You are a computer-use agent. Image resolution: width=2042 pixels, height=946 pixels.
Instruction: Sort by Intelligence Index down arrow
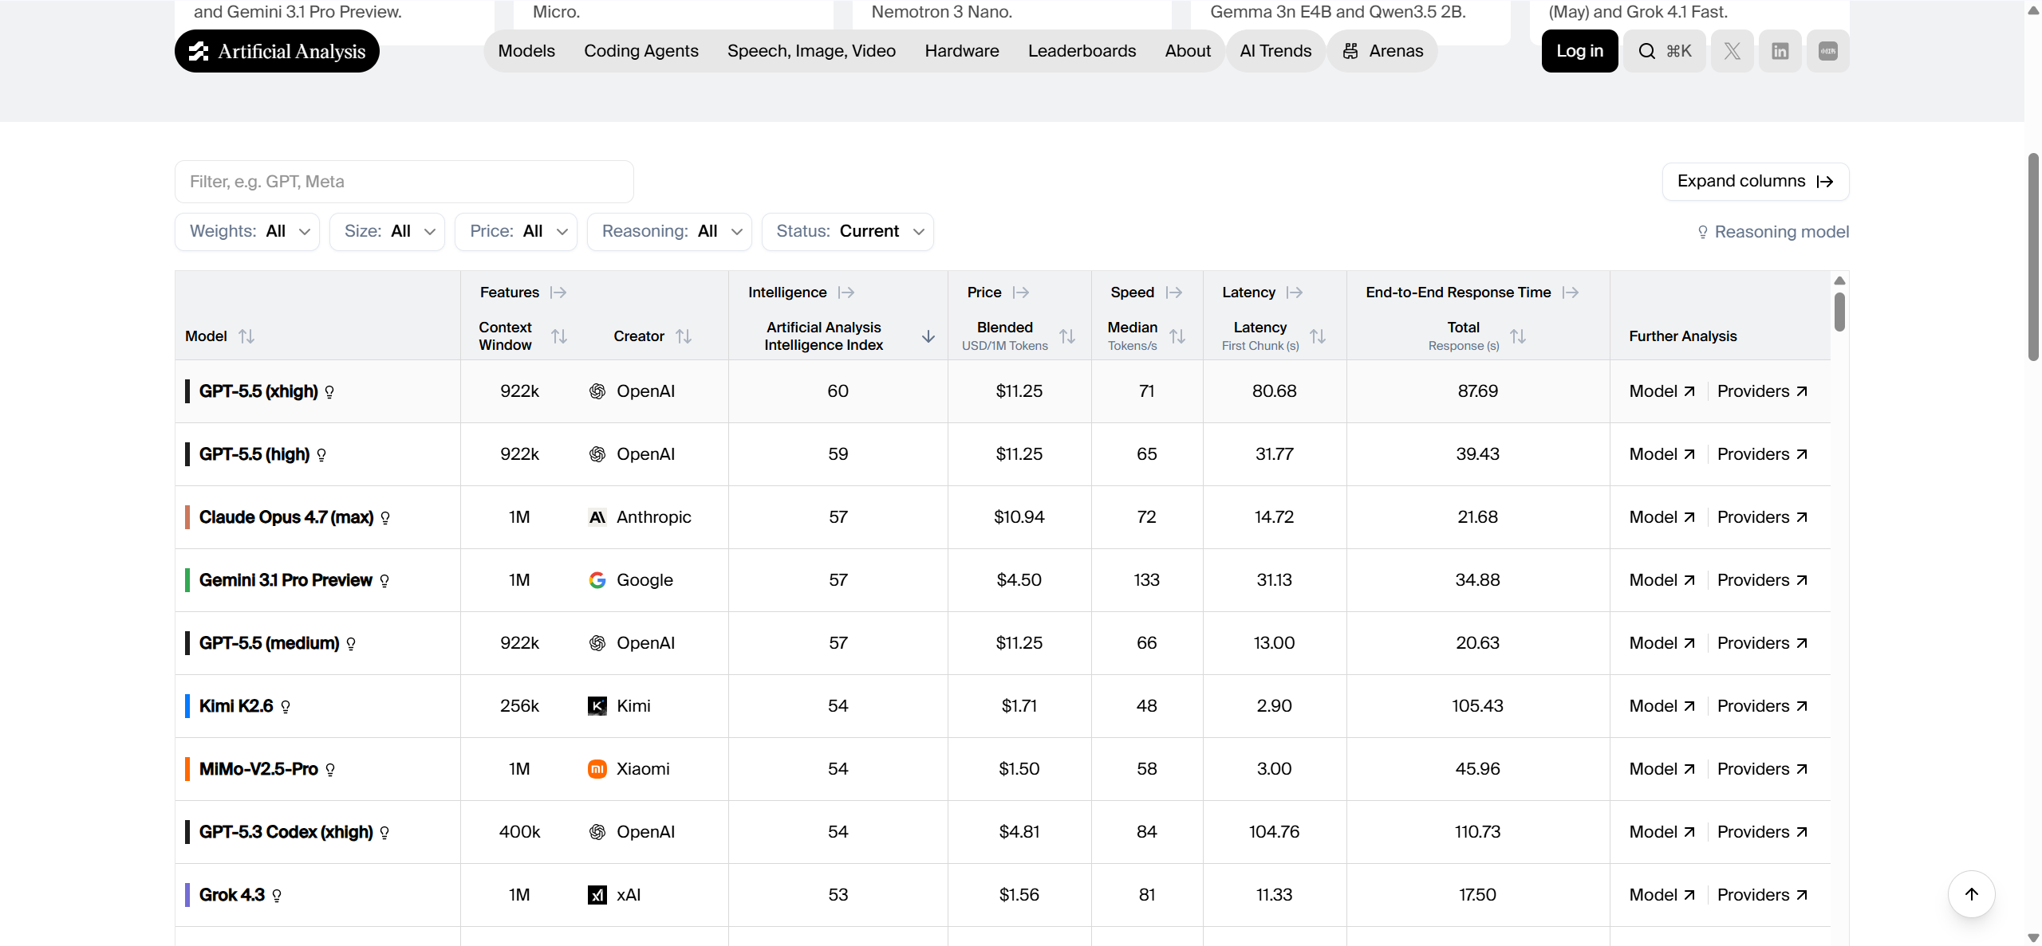[x=928, y=336]
